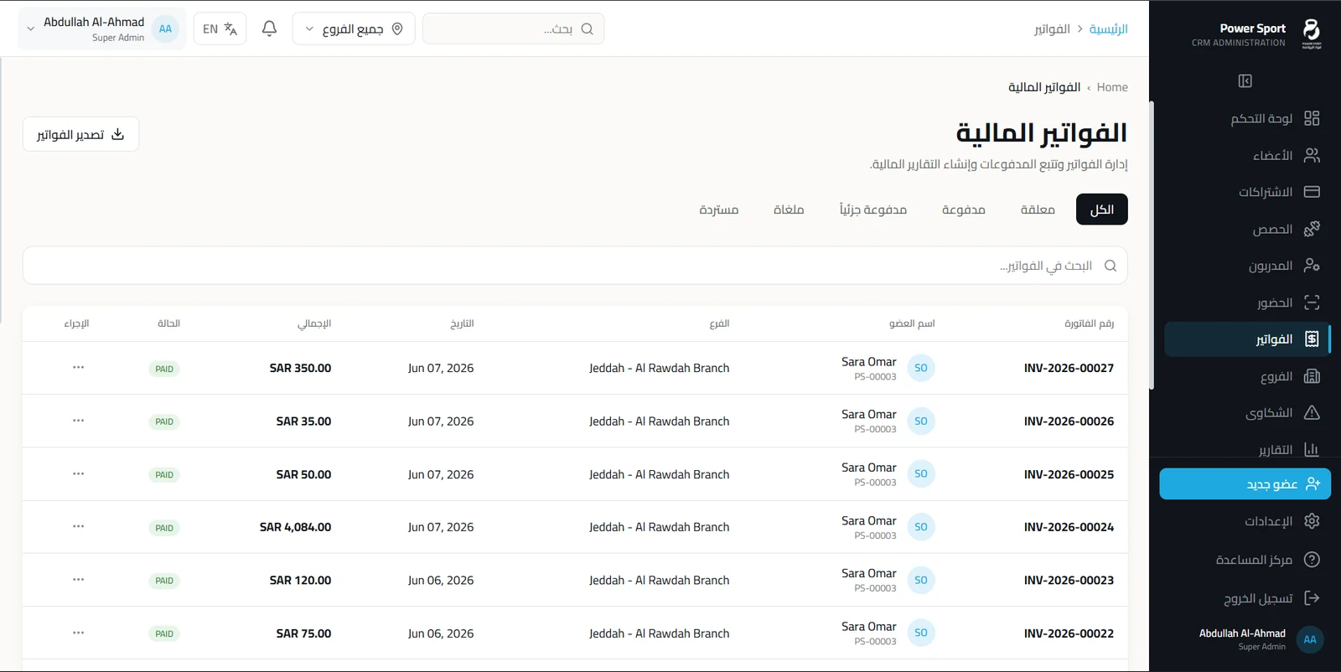Click the Home breadcrumb link
The image size is (1341, 672).
pyautogui.click(x=1112, y=87)
